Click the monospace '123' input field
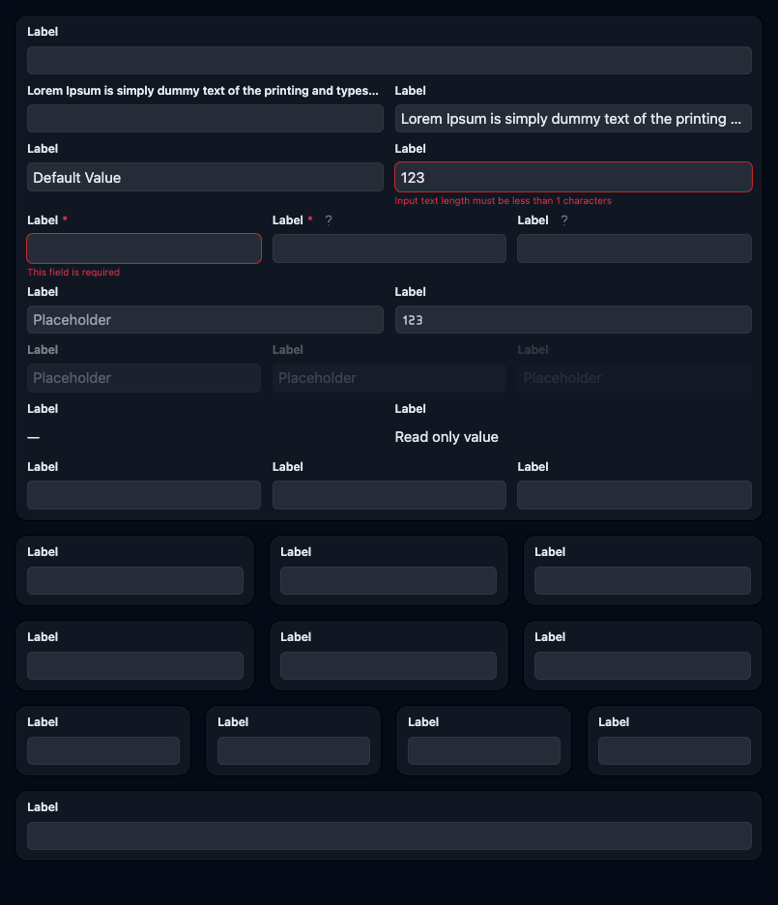The height and width of the screenshot is (905, 778). 573,320
